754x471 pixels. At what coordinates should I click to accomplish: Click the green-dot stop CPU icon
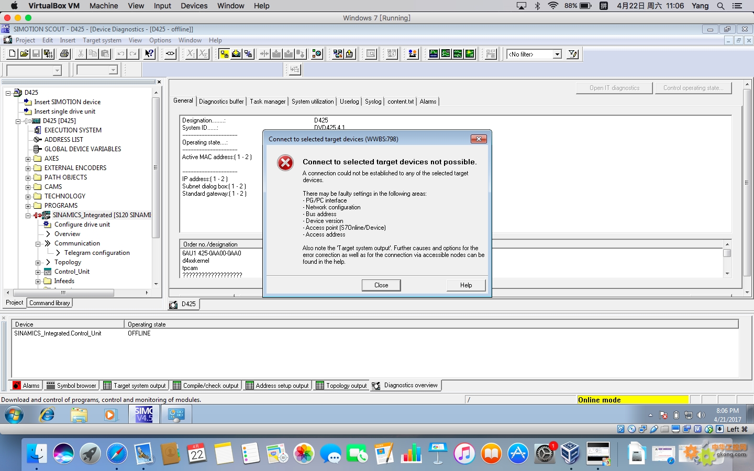coord(317,53)
